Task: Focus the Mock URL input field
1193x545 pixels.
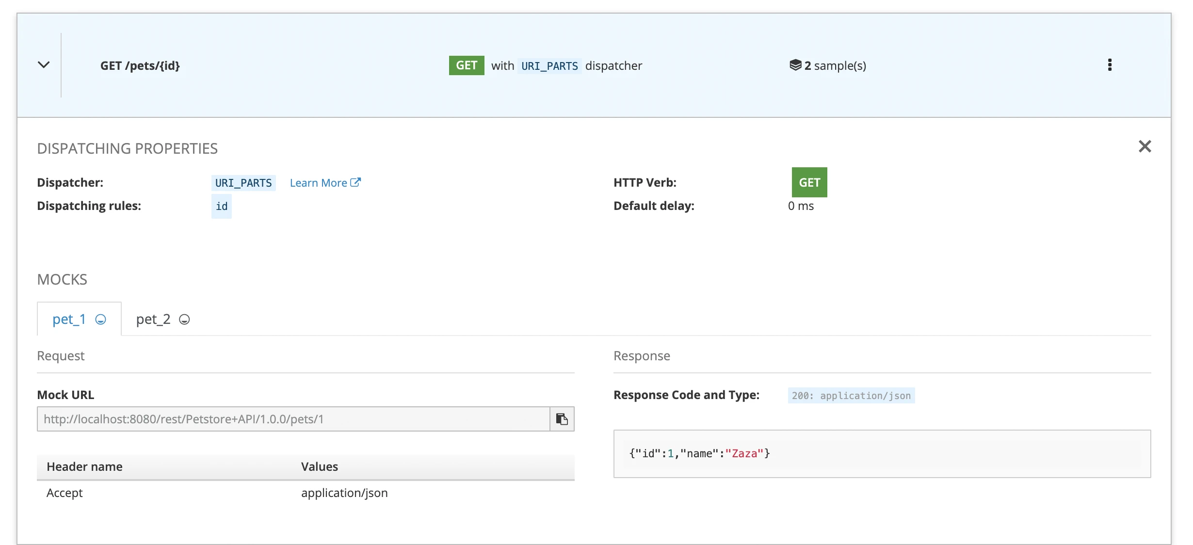Action: (293, 419)
